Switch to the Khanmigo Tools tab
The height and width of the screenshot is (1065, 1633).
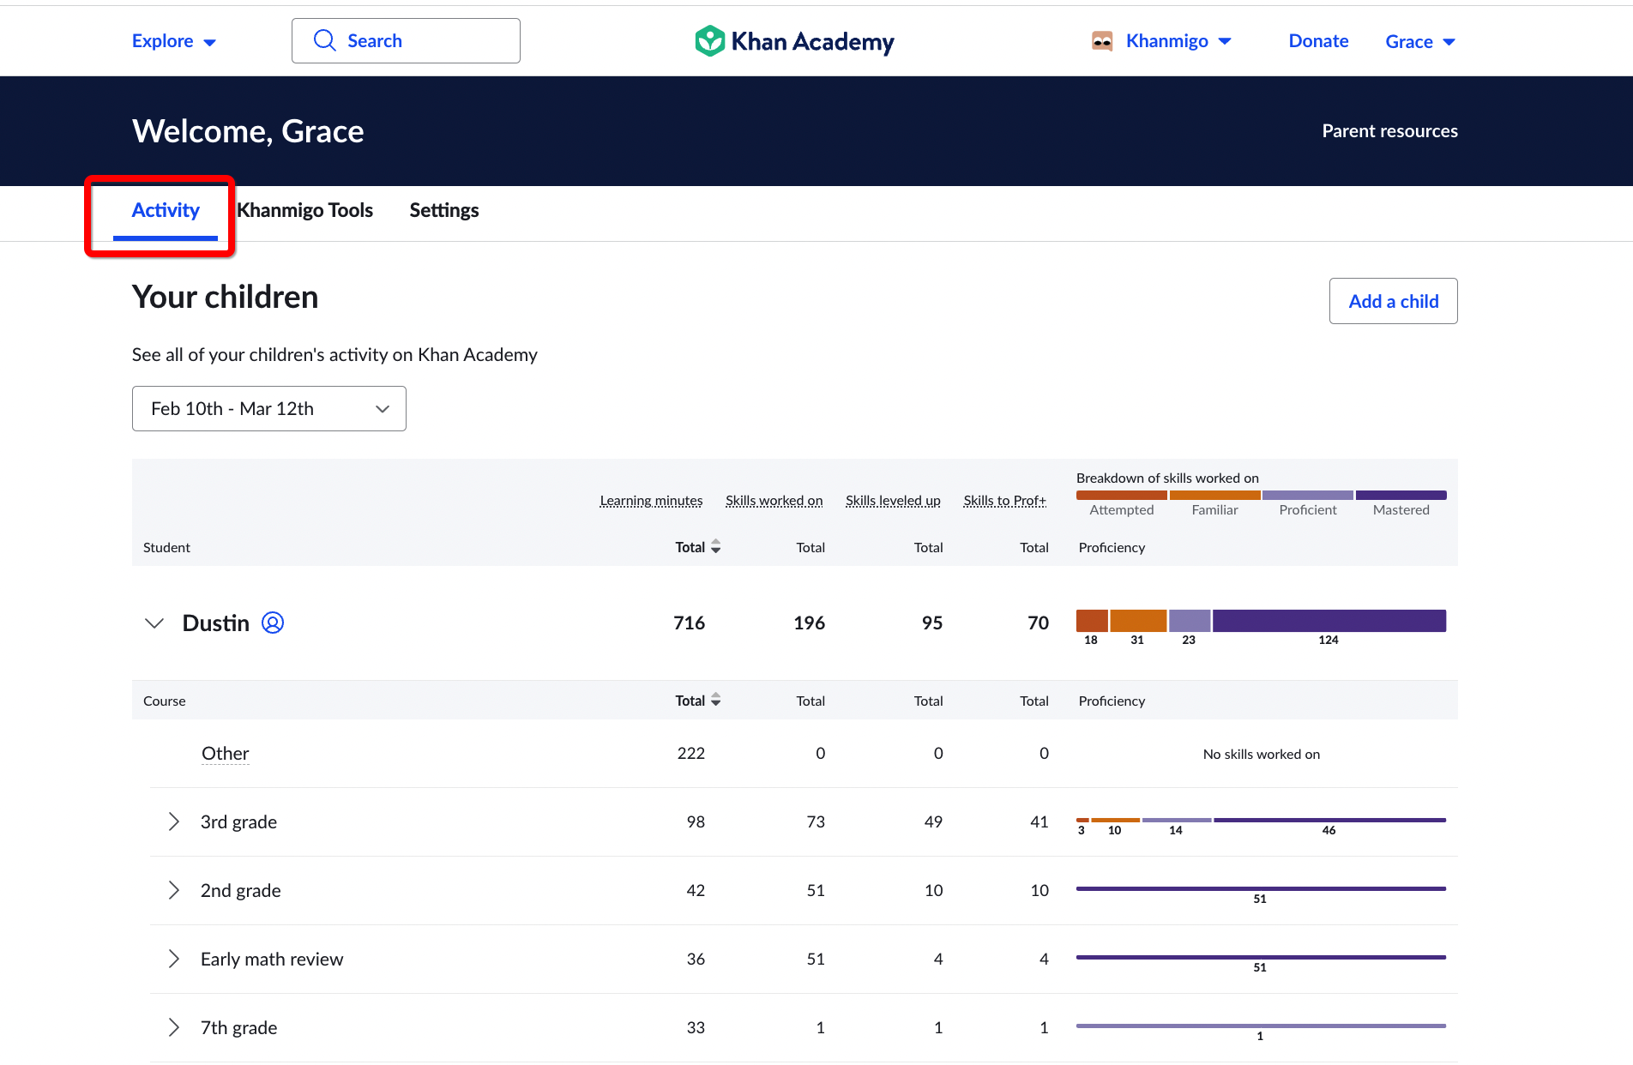(304, 210)
